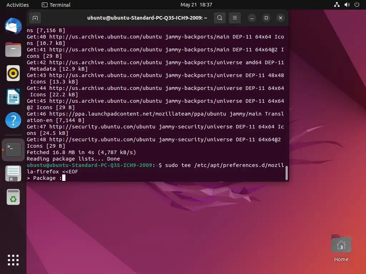Open the terminal search tool
The height and width of the screenshot is (274, 366).
pyautogui.click(x=220, y=18)
